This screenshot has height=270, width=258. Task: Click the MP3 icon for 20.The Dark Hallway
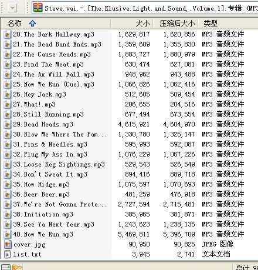tap(8, 35)
